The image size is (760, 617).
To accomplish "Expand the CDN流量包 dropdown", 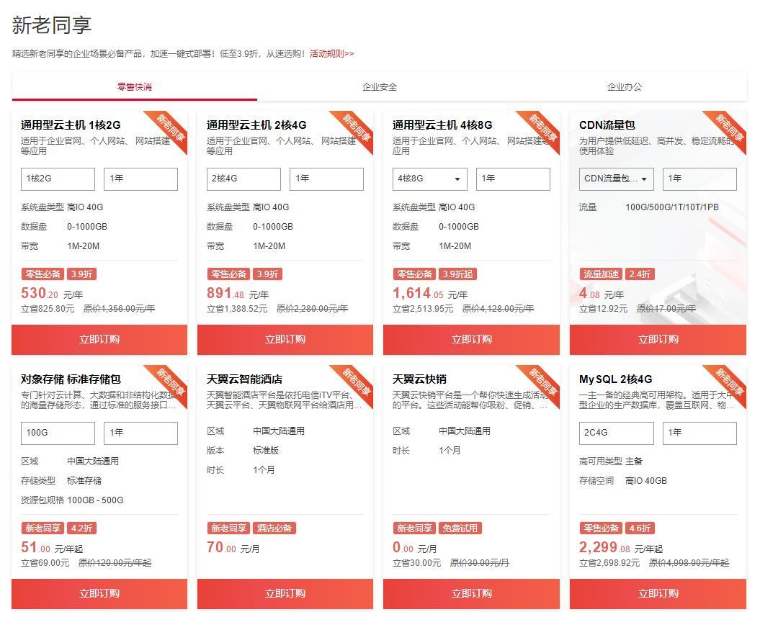I will point(616,179).
